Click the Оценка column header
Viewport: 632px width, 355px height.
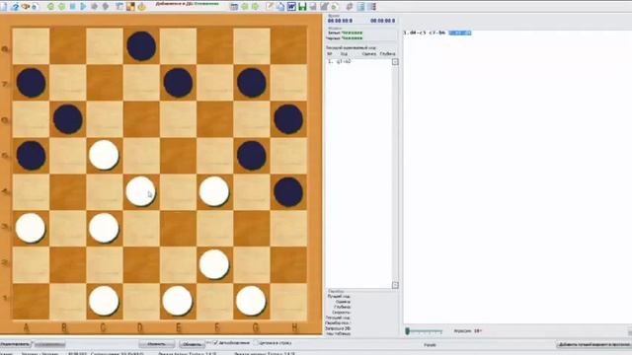tap(368, 53)
